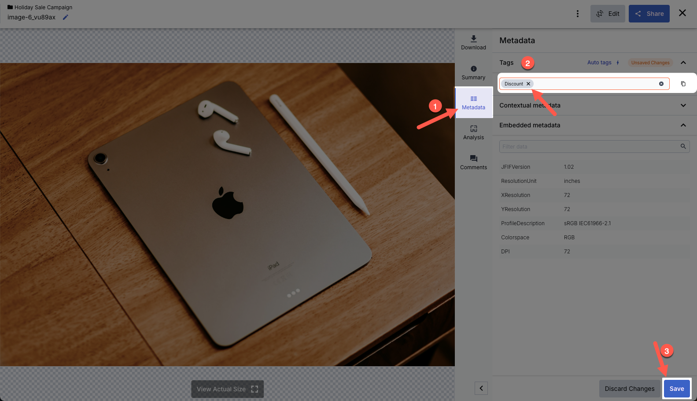Remove the Discount tag
697x401 pixels.
528,84
